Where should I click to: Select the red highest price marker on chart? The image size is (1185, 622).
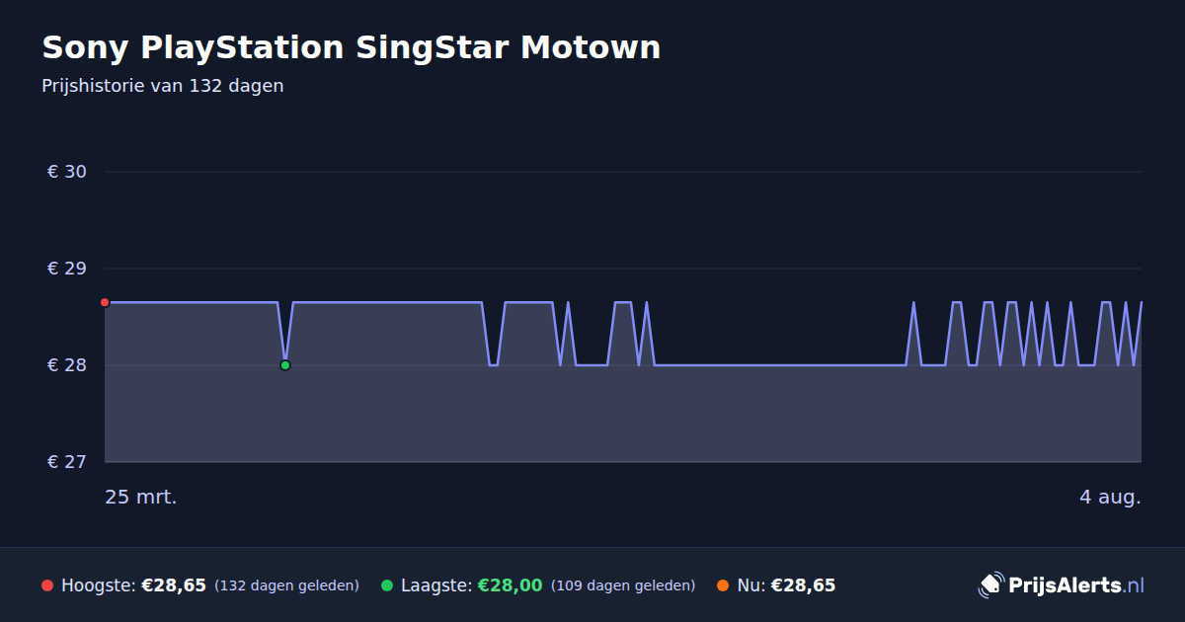click(x=105, y=302)
